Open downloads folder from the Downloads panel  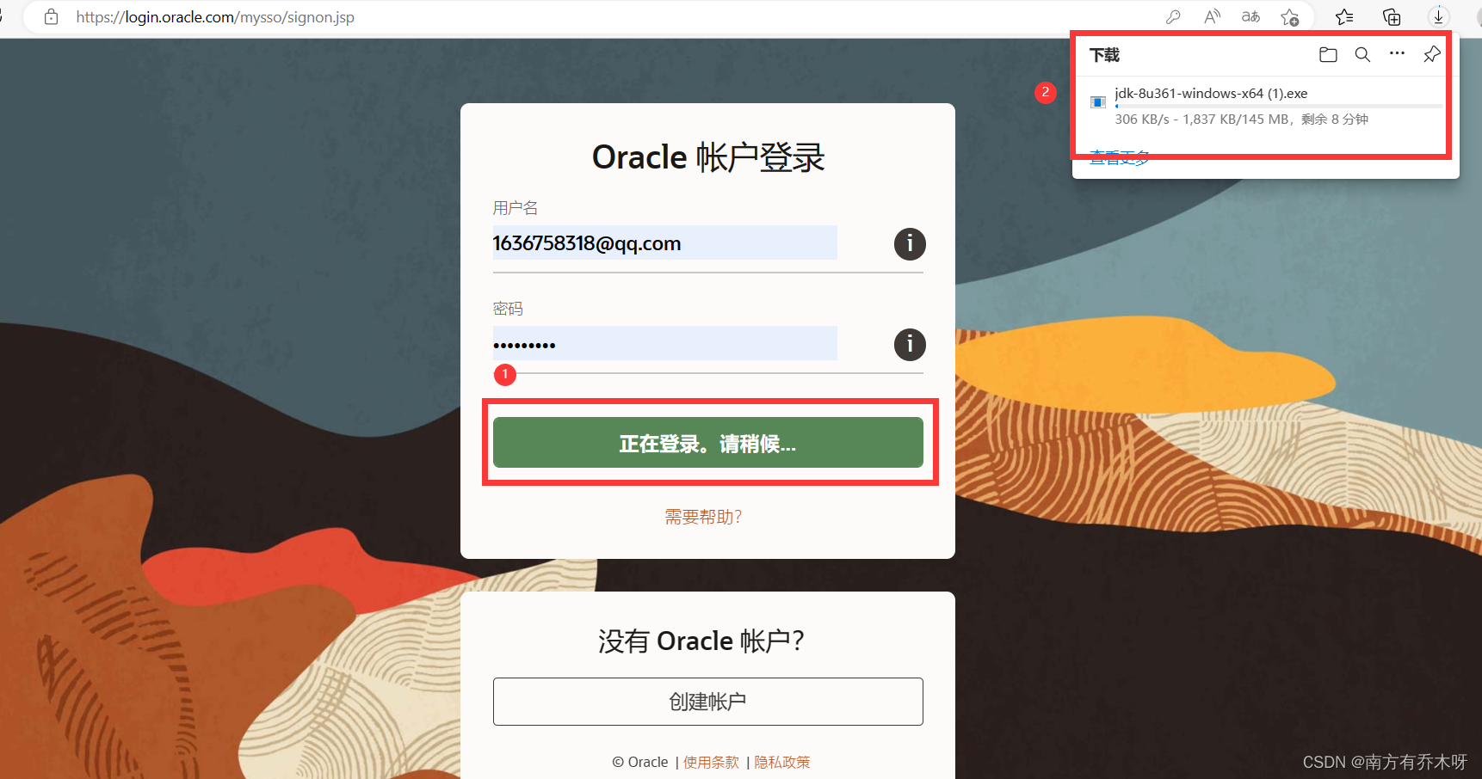[1328, 54]
